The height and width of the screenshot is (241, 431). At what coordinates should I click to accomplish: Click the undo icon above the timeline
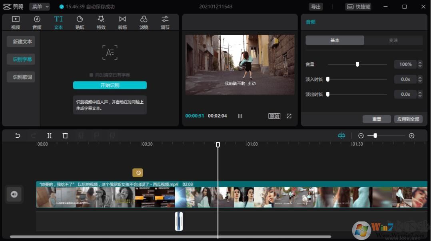click(17, 136)
